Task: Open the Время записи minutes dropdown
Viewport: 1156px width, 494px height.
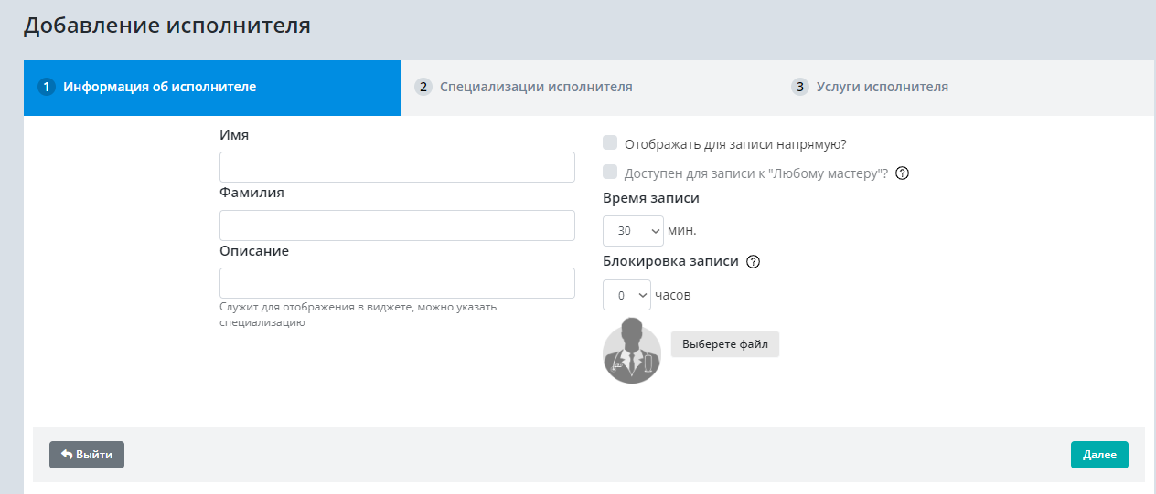Action: point(633,231)
